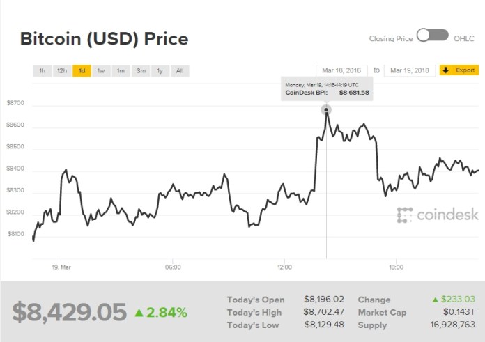Click the green up arrow beside 2.84%

click(139, 312)
